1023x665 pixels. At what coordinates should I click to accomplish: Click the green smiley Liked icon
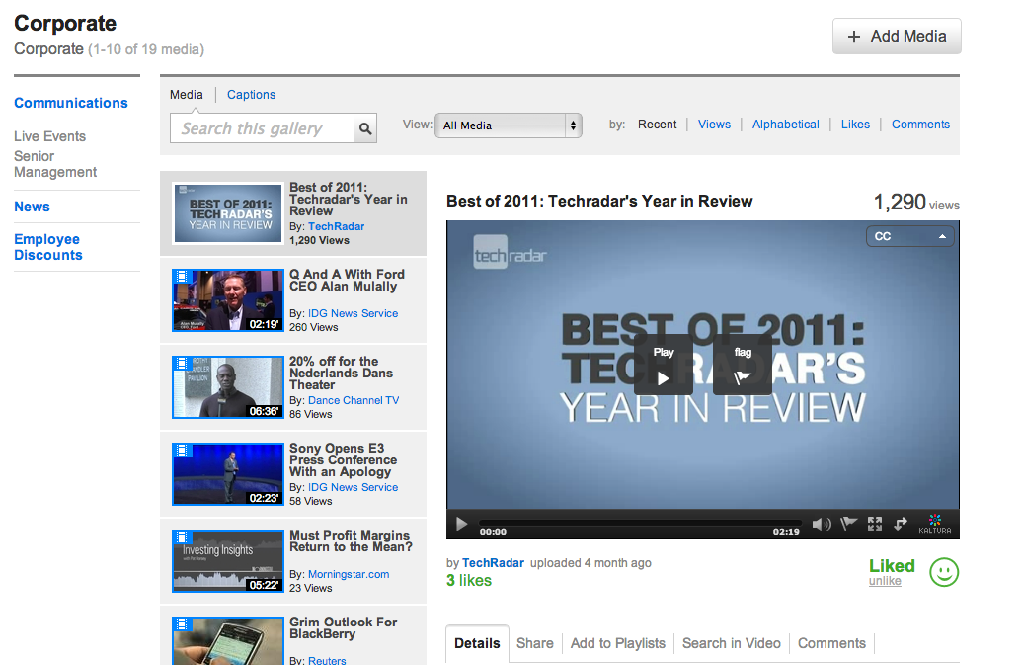pyautogui.click(x=944, y=572)
